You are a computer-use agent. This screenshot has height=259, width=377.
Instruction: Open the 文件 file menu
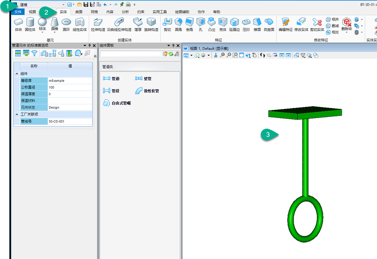click(x=18, y=12)
